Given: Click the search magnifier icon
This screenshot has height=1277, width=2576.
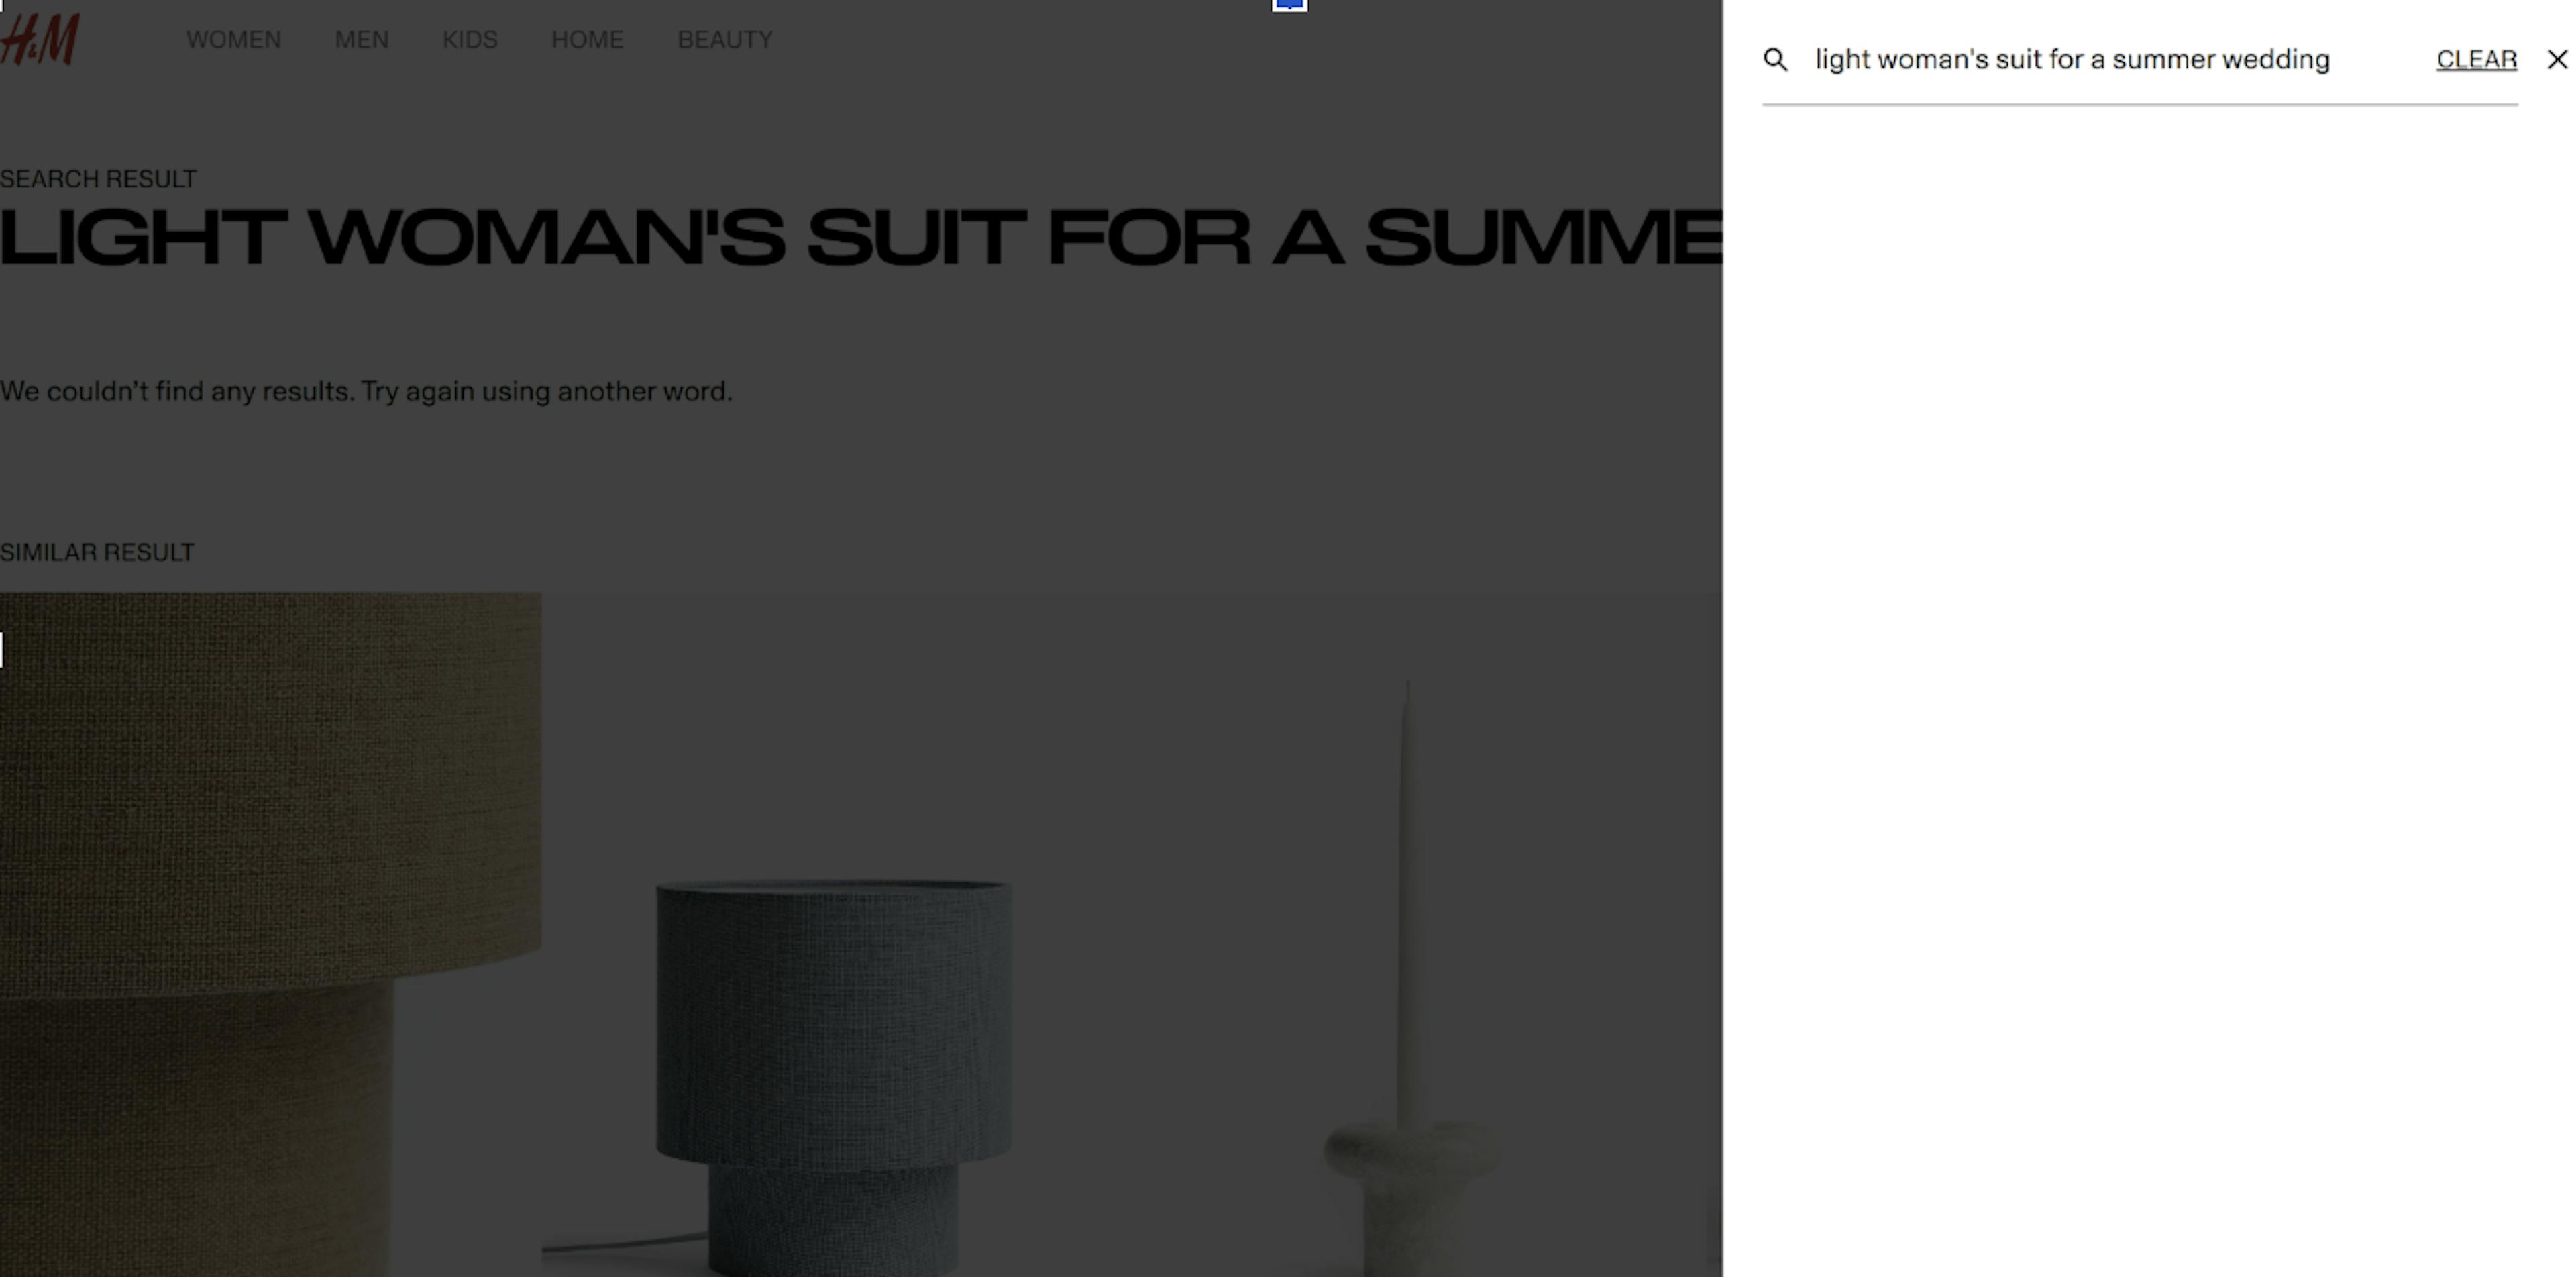Looking at the screenshot, I should click(1775, 60).
